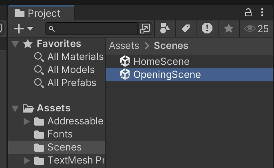The image size is (274, 168).
Task: Toggle the Project panel lock
Action: point(248,13)
